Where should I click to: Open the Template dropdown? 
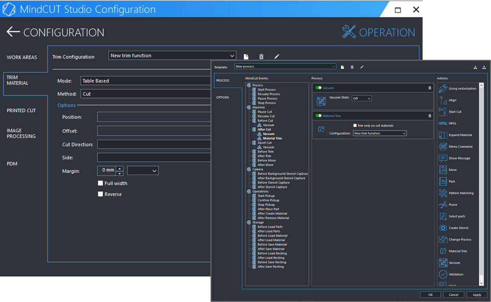(285, 66)
